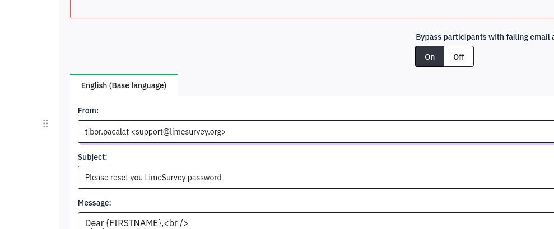The image size is (554, 229).
Task: Click the word "password" in the subject
Action: click(x=206, y=178)
